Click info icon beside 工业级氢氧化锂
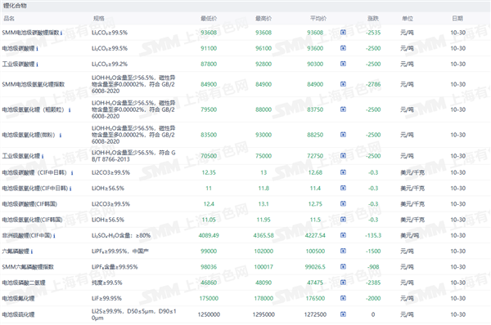This screenshot has width=491, height=325. click(x=43, y=156)
